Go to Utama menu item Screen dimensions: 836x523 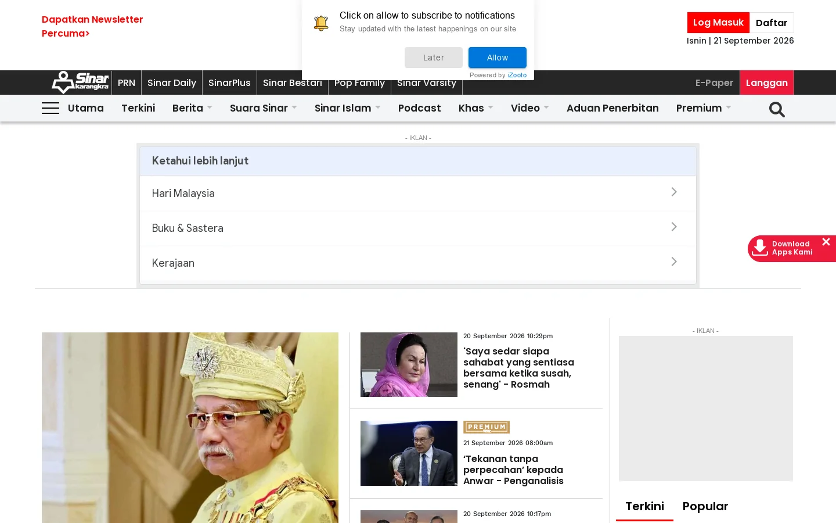click(x=86, y=108)
